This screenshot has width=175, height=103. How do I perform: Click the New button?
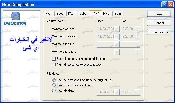tap(159, 14)
